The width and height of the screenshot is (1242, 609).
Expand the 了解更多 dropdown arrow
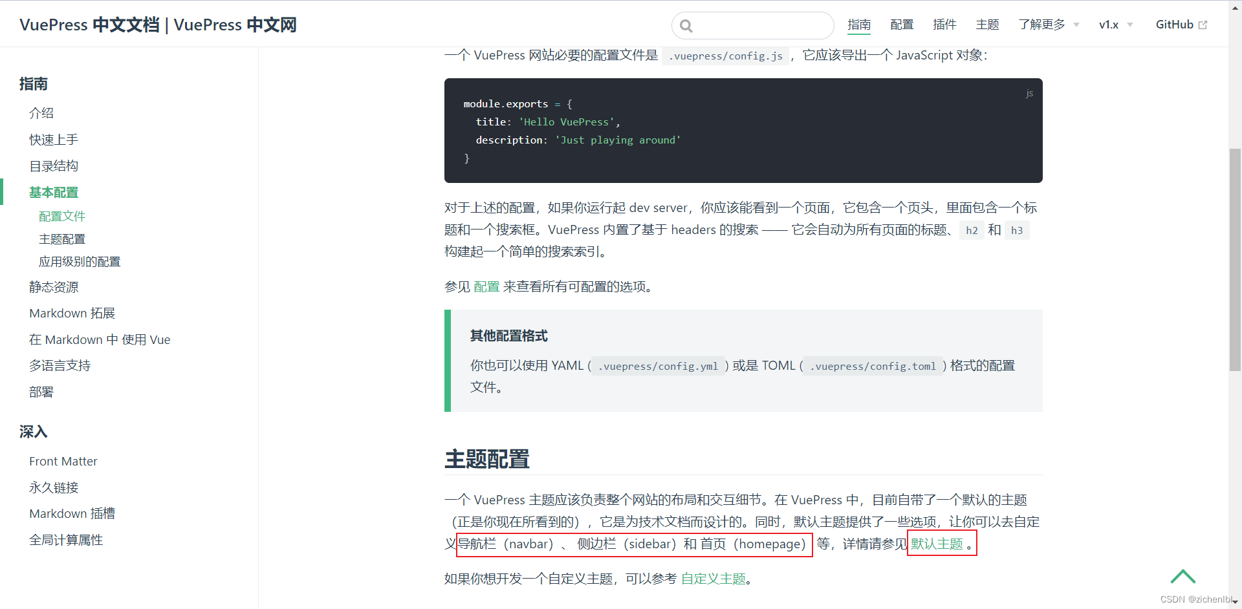coord(1076,25)
